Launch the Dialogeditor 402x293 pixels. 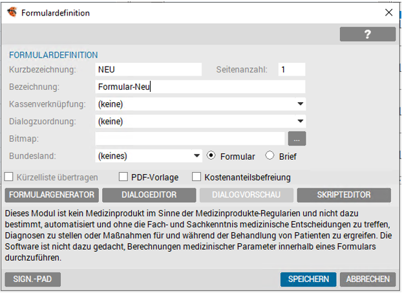click(149, 195)
